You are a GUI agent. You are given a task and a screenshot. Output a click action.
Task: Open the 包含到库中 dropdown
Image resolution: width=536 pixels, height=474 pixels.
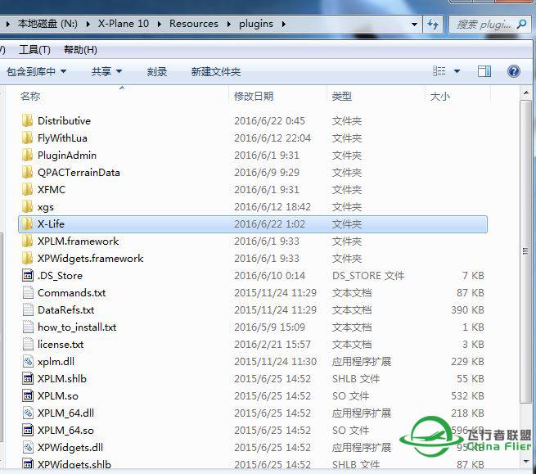36,71
